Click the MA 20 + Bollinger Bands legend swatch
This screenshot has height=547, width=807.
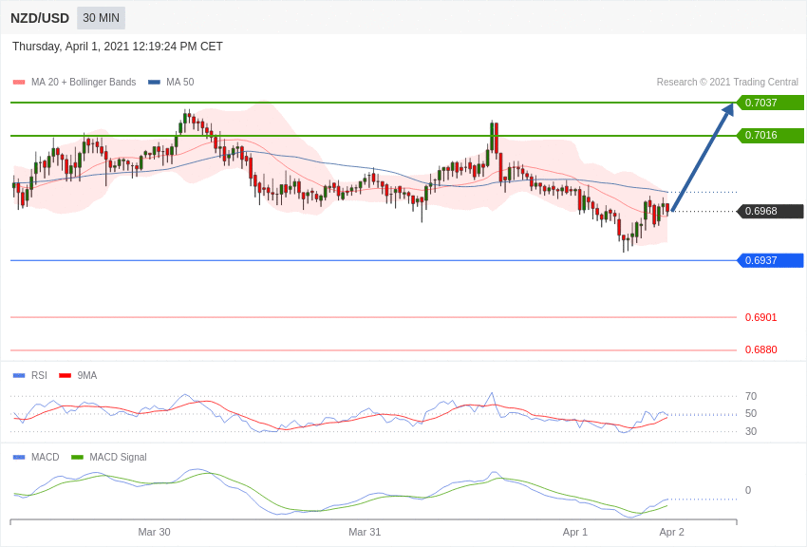[19, 82]
